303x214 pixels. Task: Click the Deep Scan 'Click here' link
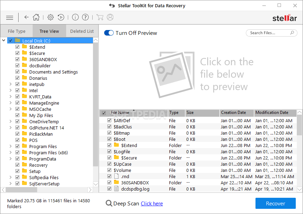tap(152, 204)
